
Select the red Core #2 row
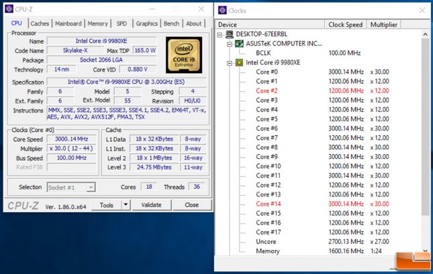coord(322,90)
